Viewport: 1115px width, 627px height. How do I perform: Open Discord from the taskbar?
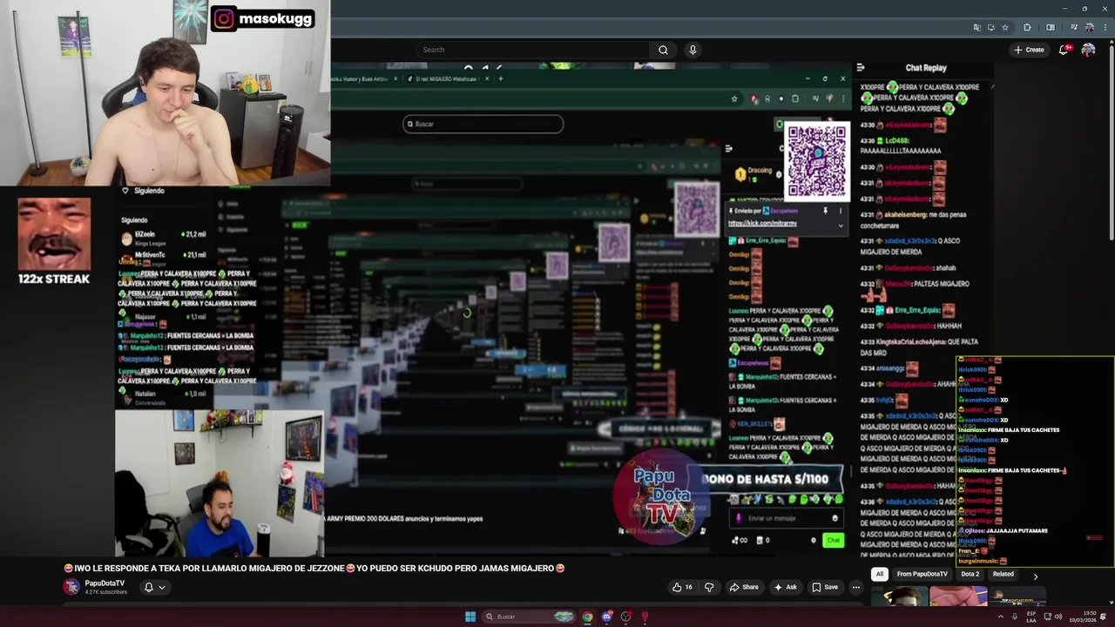607,617
